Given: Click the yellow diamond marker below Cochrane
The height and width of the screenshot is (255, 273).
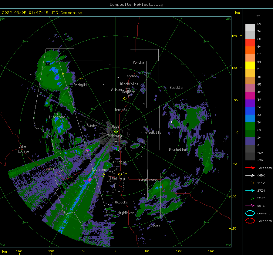Looking at the screenshot, I should pos(104,175).
